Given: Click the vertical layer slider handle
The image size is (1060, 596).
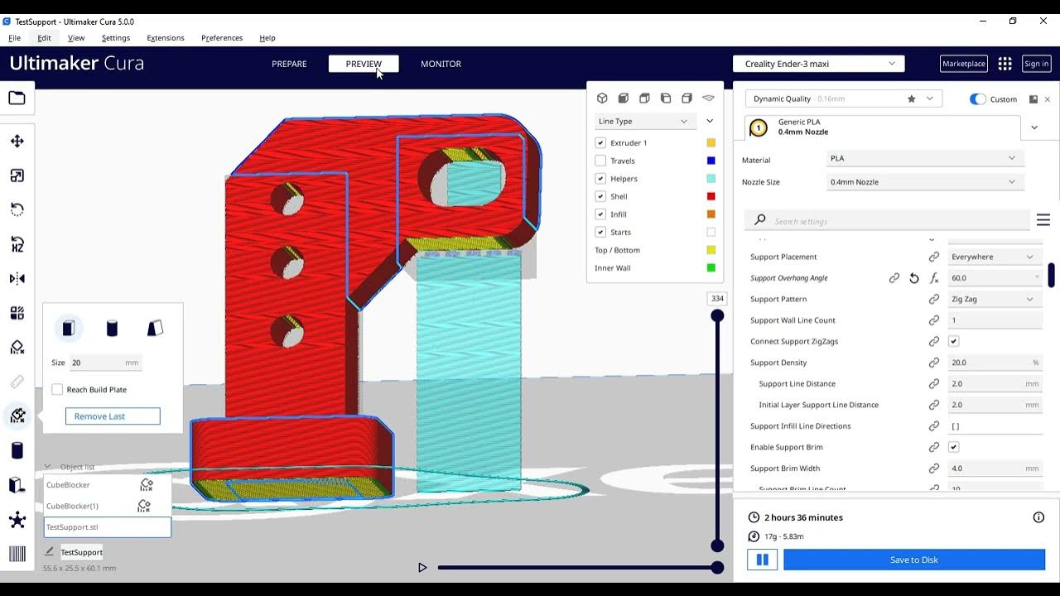Looking at the screenshot, I should [717, 315].
